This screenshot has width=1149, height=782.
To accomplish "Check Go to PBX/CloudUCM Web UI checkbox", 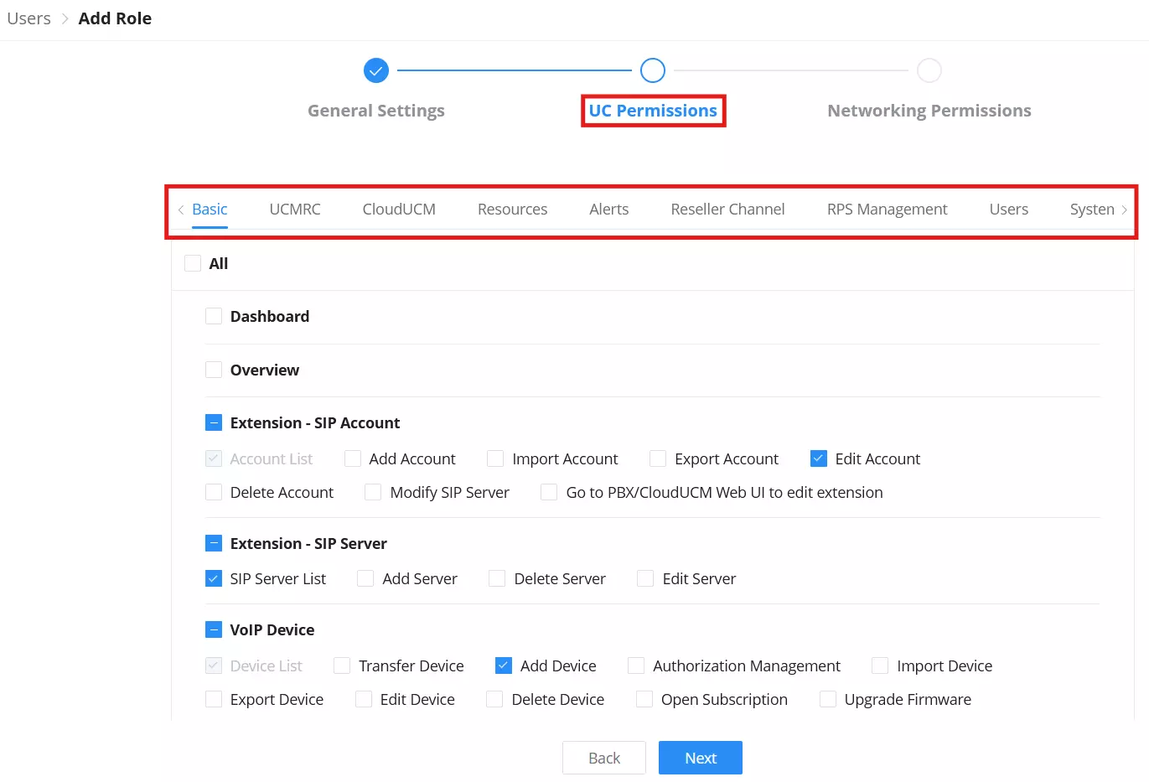I will (549, 492).
